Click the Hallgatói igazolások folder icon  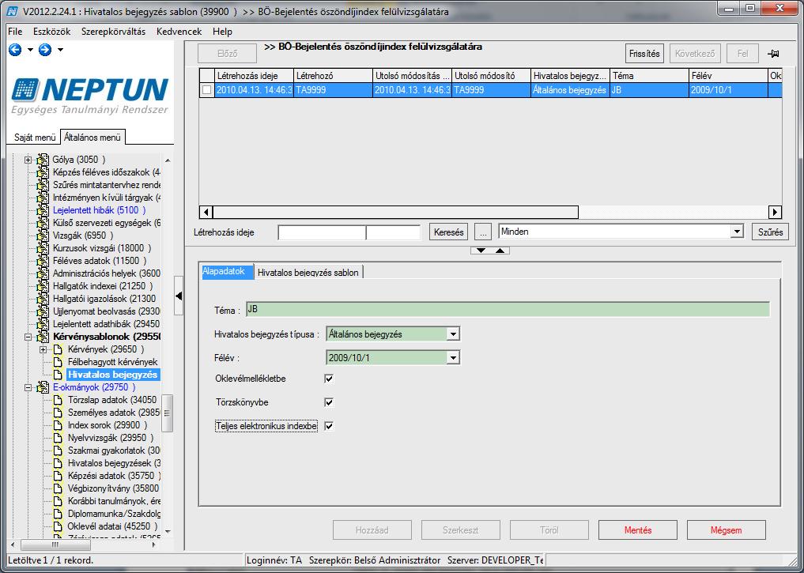[x=43, y=299]
